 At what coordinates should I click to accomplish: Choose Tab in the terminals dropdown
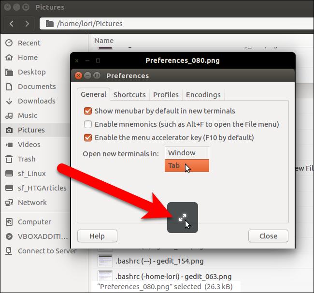[187, 165]
